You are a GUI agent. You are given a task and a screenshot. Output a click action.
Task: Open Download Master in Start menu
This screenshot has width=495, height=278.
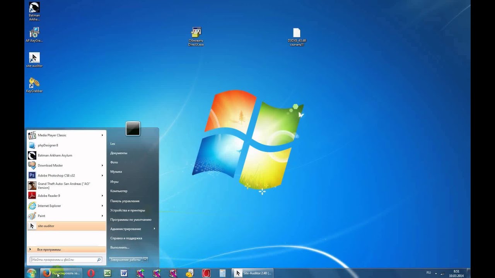(x=66, y=165)
